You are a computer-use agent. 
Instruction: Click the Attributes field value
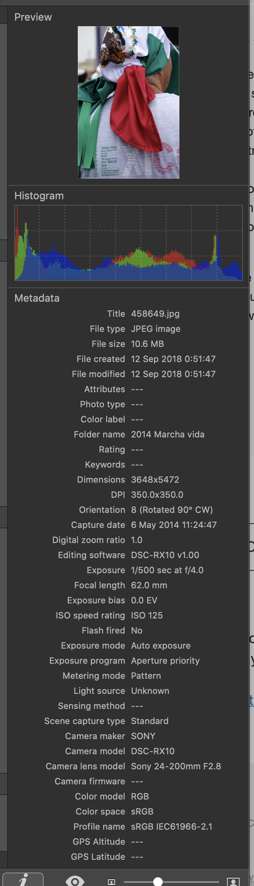click(x=137, y=389)
